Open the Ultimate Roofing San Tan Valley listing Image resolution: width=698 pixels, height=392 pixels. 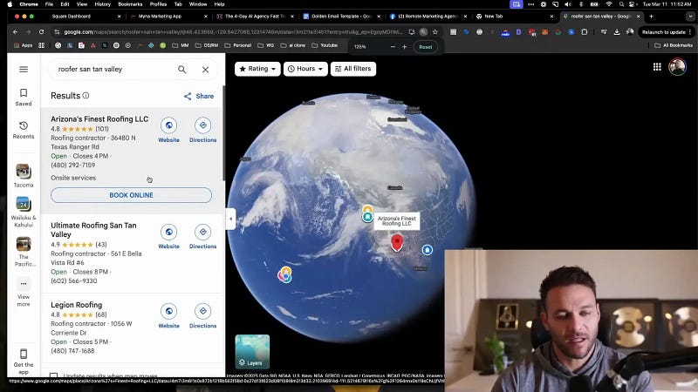click(93, 230)
